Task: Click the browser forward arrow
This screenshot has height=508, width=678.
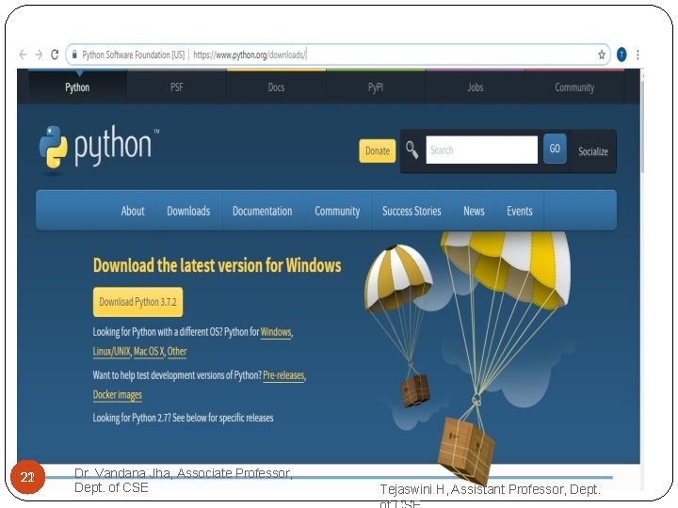Action: (x=39, y=55)
